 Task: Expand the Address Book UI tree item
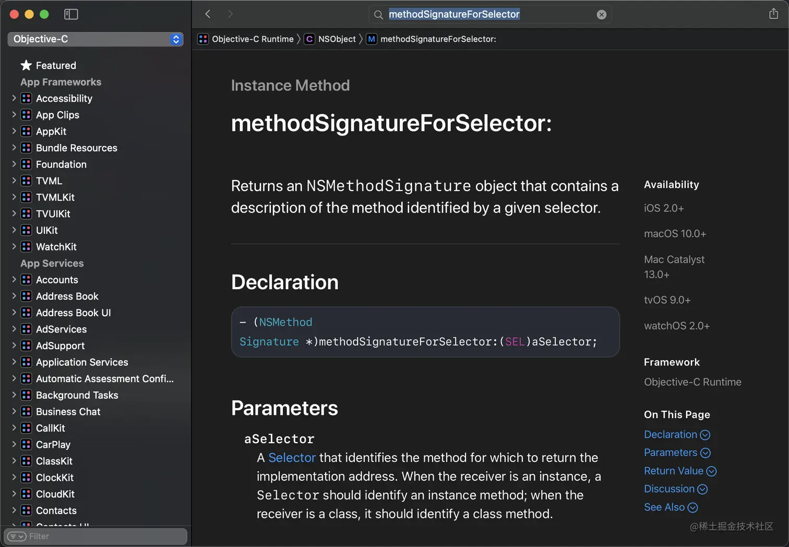click(14, 312)
